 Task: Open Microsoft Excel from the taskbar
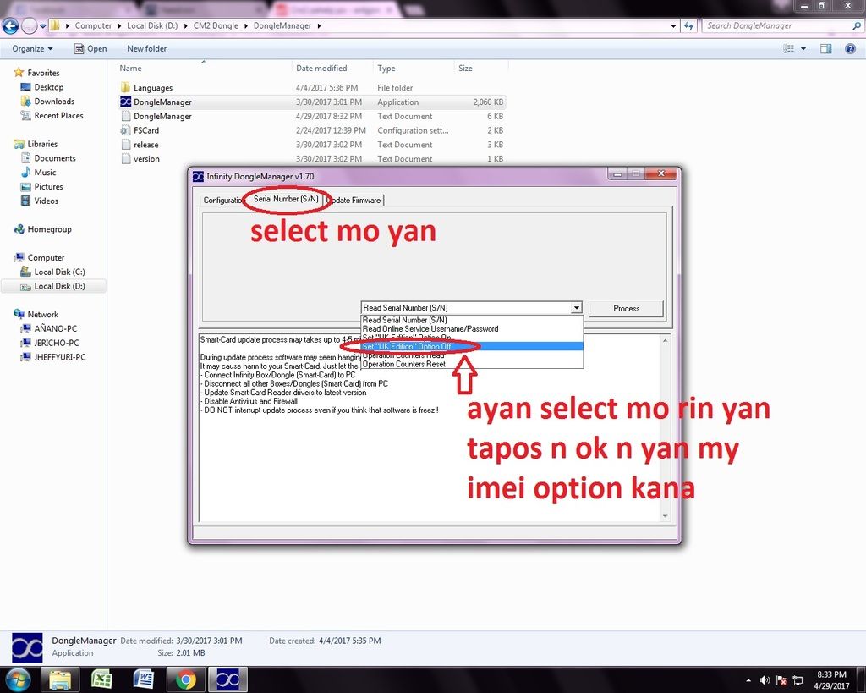tap(102, 679)
